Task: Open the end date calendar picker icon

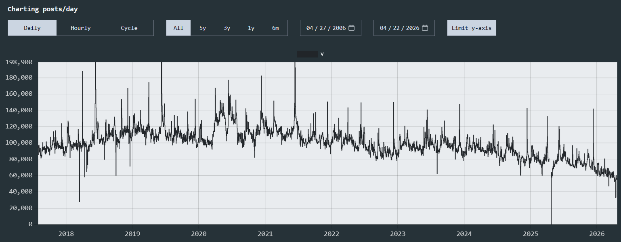Action: click(425, 28)
